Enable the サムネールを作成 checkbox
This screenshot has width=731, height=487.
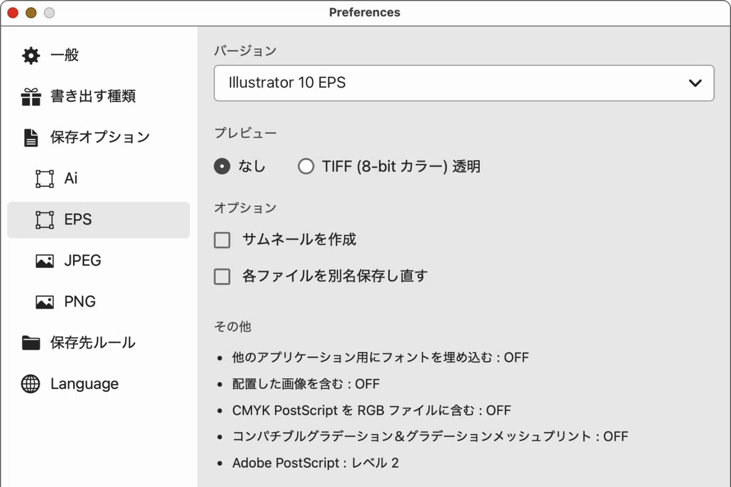(222, 240)
